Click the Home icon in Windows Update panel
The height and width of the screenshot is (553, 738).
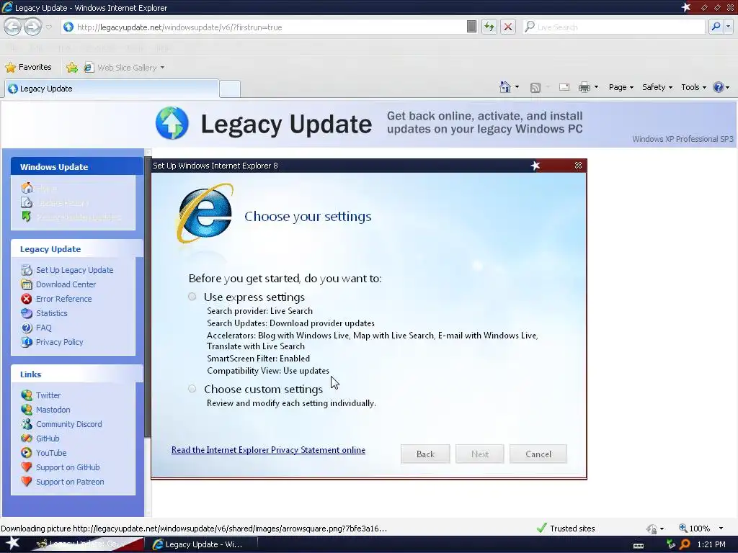tap(27, 188)
